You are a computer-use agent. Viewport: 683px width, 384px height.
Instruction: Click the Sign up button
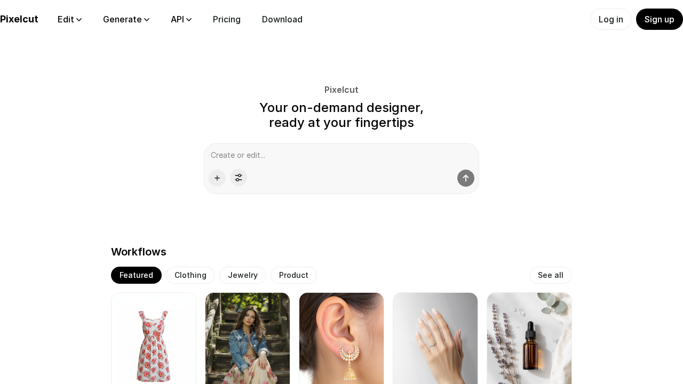click(x=660, y=19)
